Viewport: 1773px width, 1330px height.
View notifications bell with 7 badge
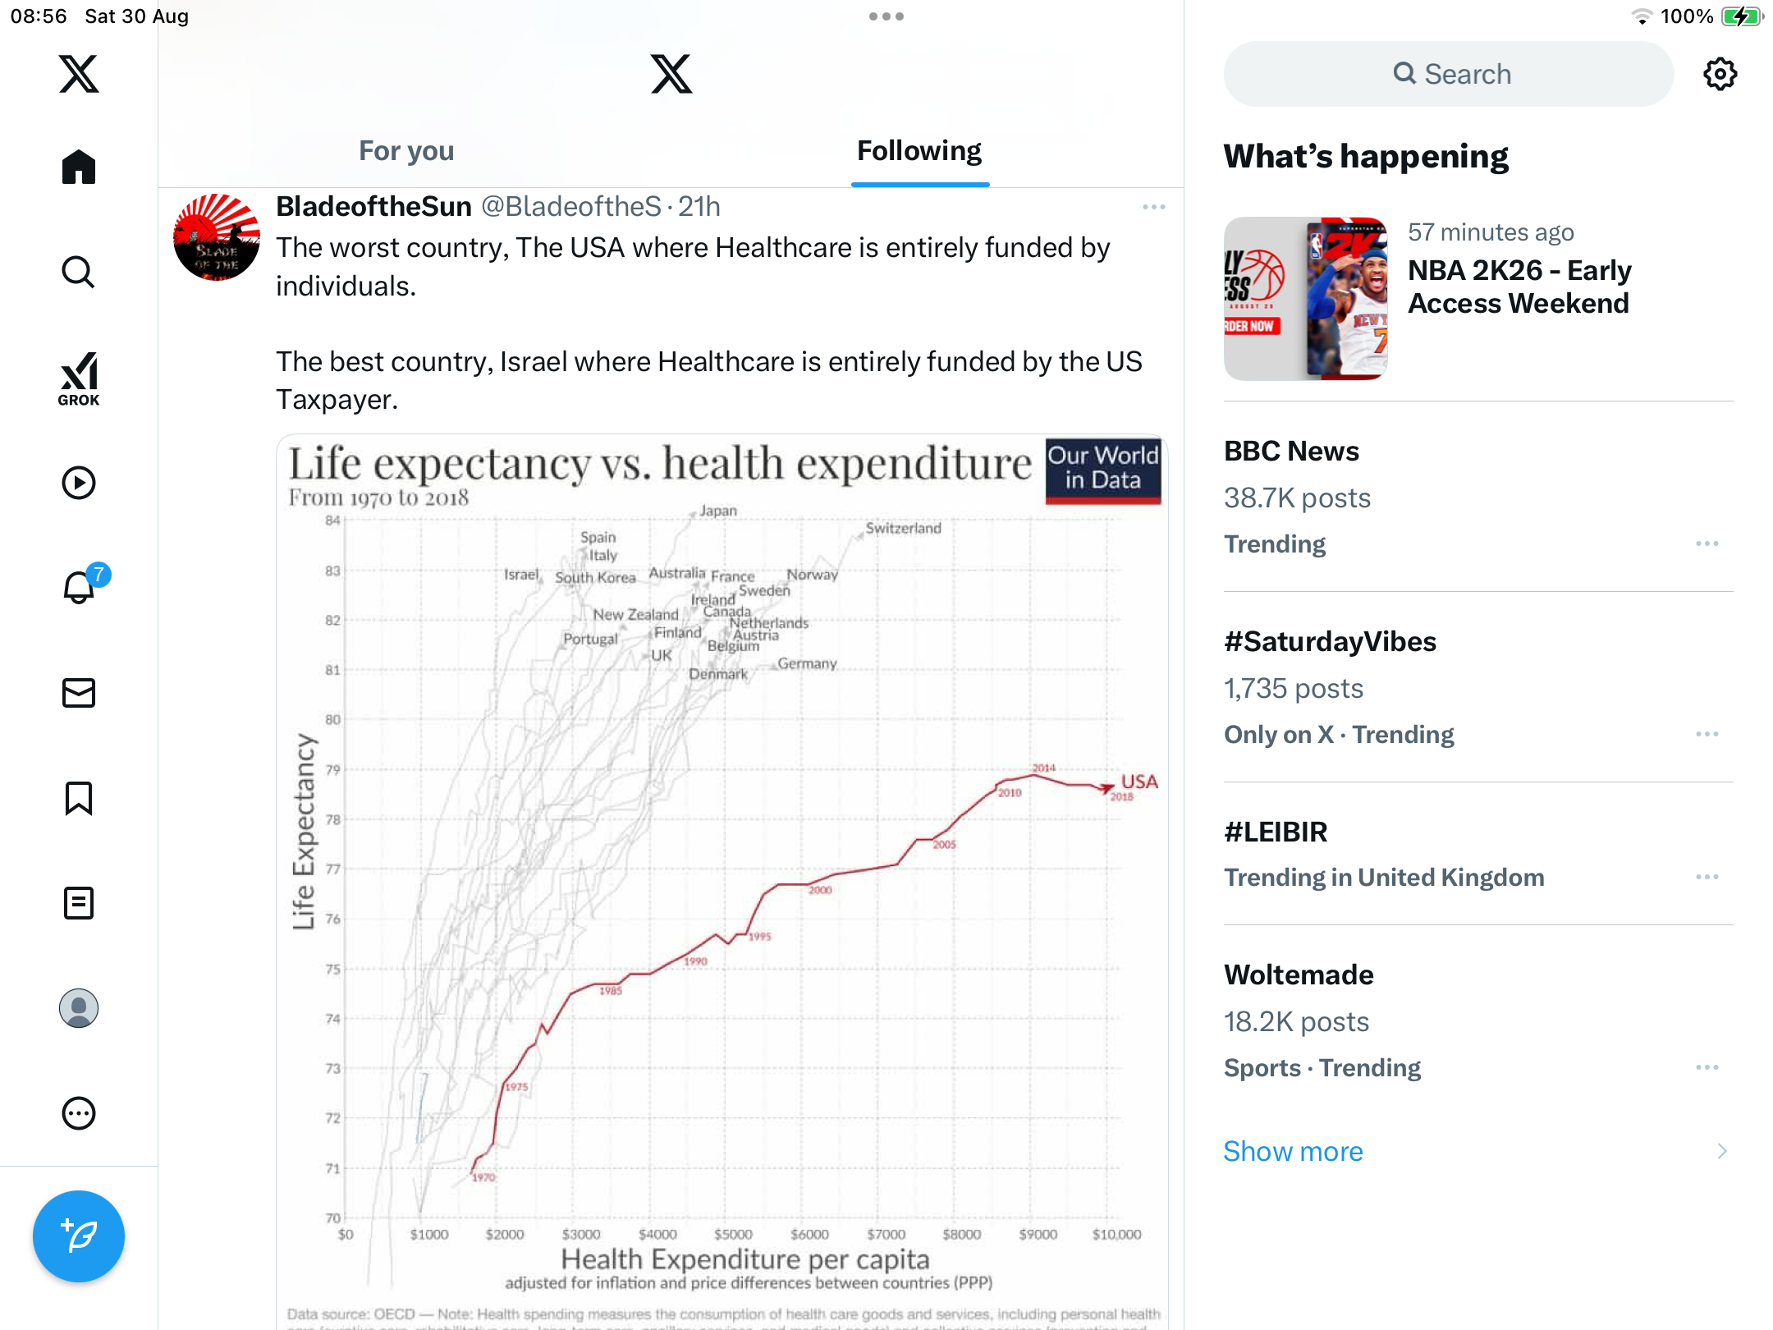click(79, 587)
